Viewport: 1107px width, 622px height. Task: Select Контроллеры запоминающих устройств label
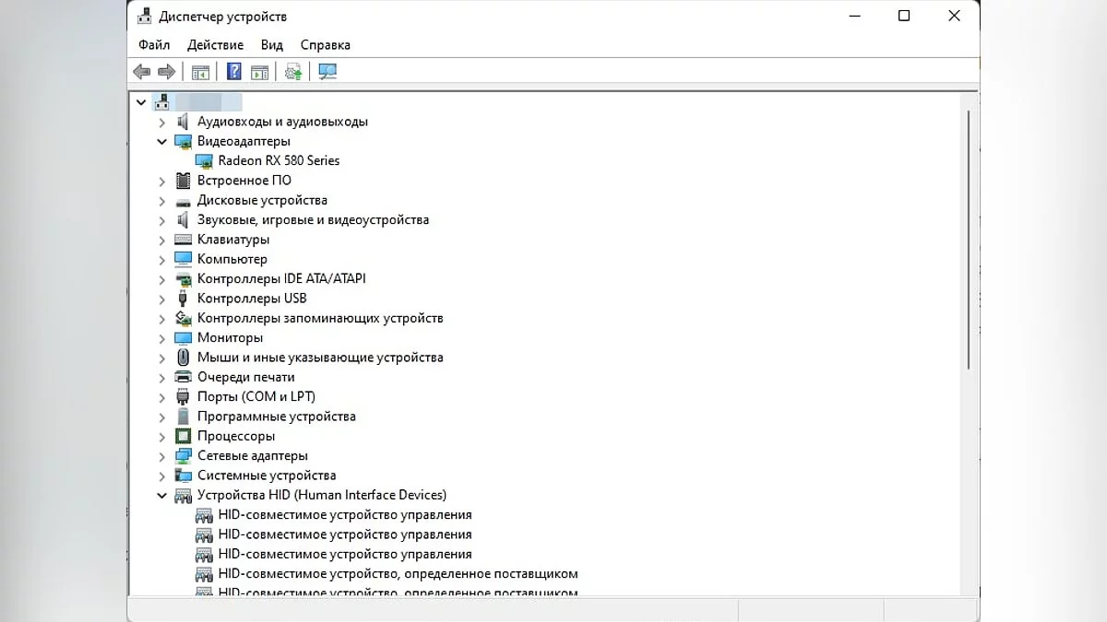[x=320, y=318]
